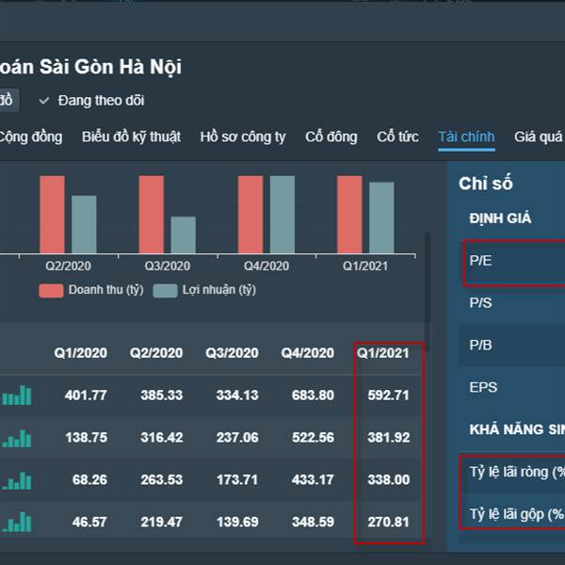Click the 270.81 table value
The height and width of the screenshot is (565, 565).
pos(388,522)
